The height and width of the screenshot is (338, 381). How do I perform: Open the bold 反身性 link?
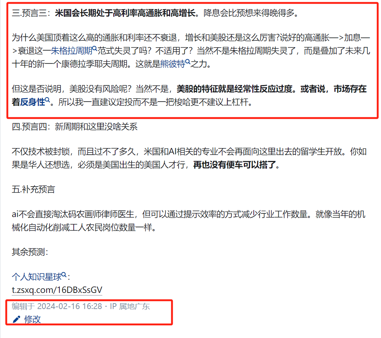[33, 102]
